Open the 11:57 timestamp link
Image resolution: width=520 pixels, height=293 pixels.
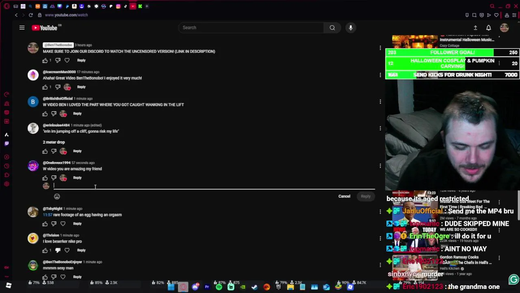(x=48, y=215)
